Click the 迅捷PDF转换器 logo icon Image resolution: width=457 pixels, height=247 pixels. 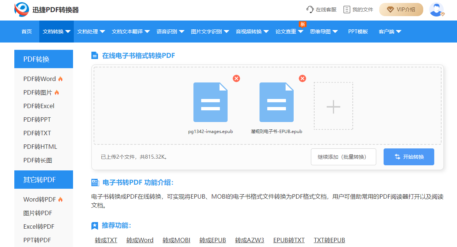click(x=21, y=10)
